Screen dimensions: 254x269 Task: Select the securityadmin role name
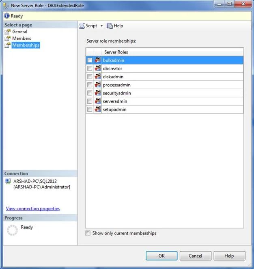pyautogui.click(x=117, y=93)
